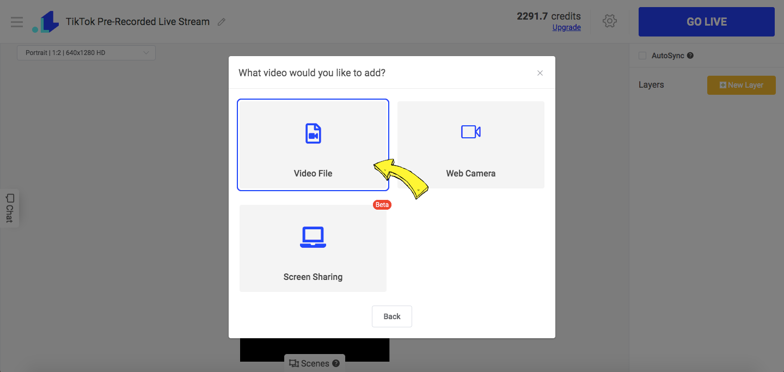Open the hamburger navigation menu
Screen dimensions: 784x372
coord(17,22)
